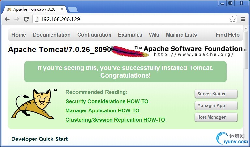Click the Manager App button

coord(216,106)
